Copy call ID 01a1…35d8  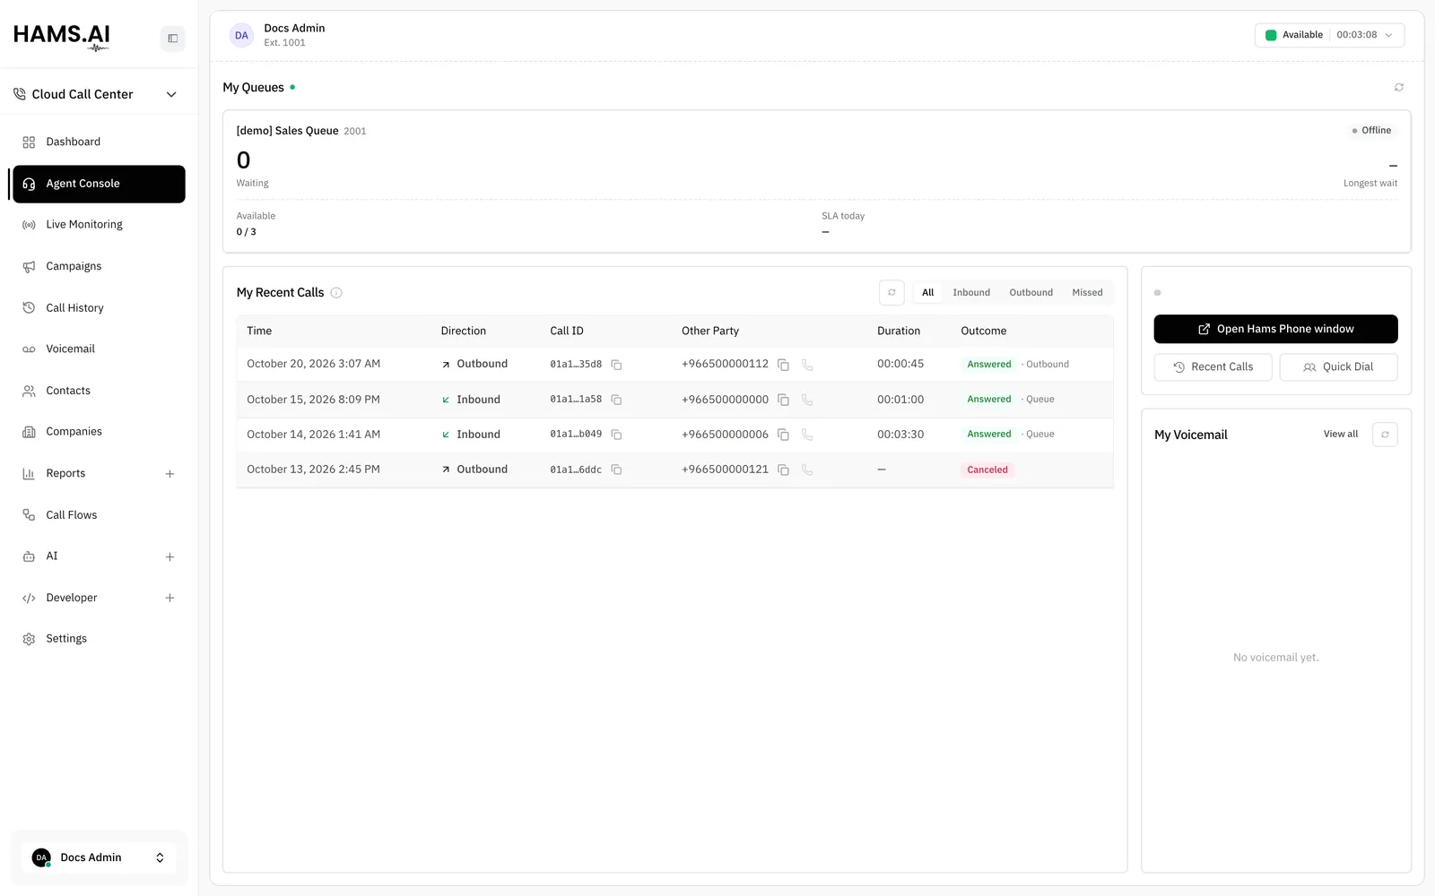(616, 365)
